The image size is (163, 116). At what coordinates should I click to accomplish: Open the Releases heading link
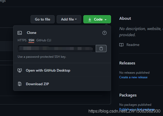point(127,63)
